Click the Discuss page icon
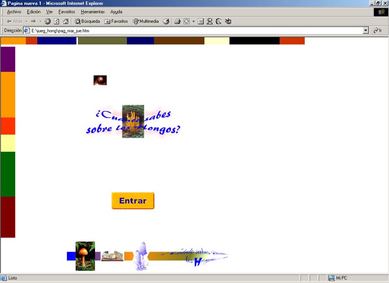Viewport: 389px width, 283px height. click(201, 21)
